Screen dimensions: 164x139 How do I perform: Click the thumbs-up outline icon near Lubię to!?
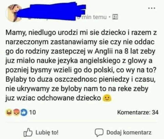click(x=28, y=132)
